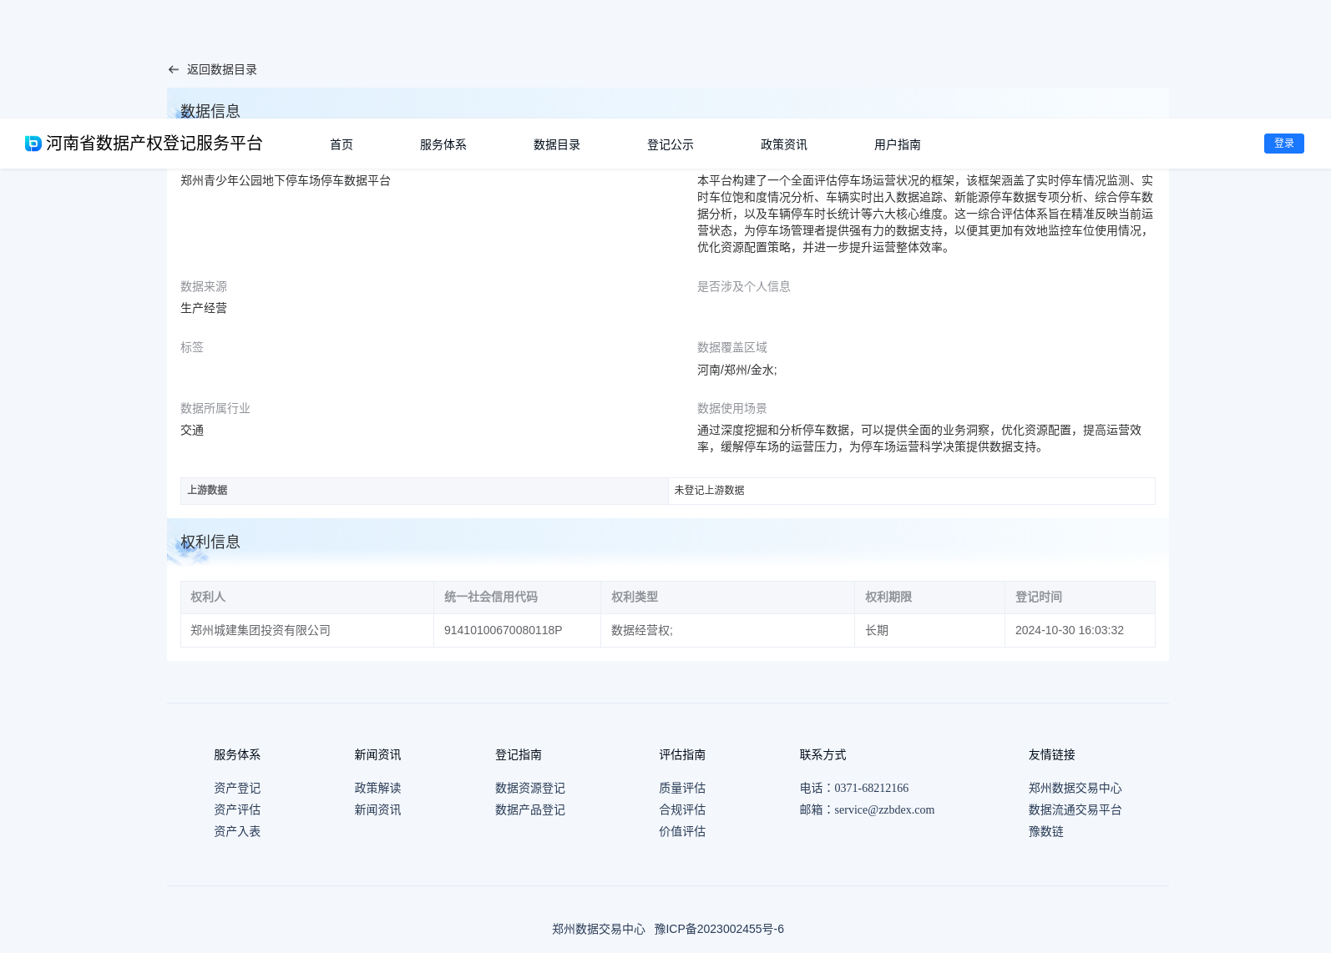1331x953 pixels.
Task: Open the 数据产品登记 footer link
Action: click(530, 809)
